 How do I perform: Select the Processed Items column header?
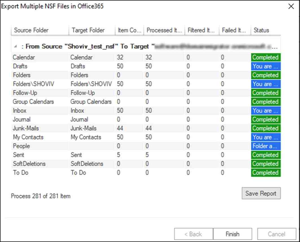tap(164, 30)
